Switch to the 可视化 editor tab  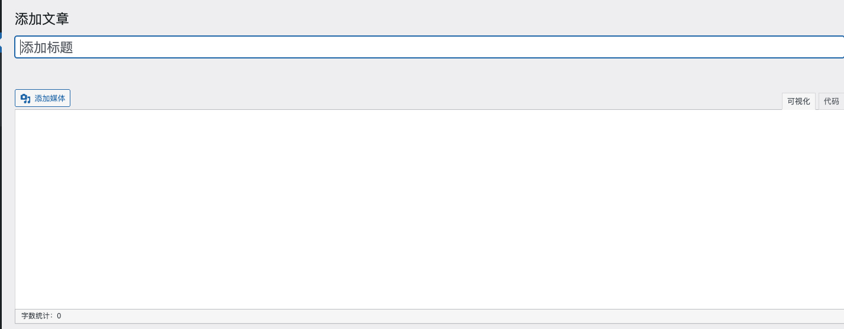tap(798, 102)
